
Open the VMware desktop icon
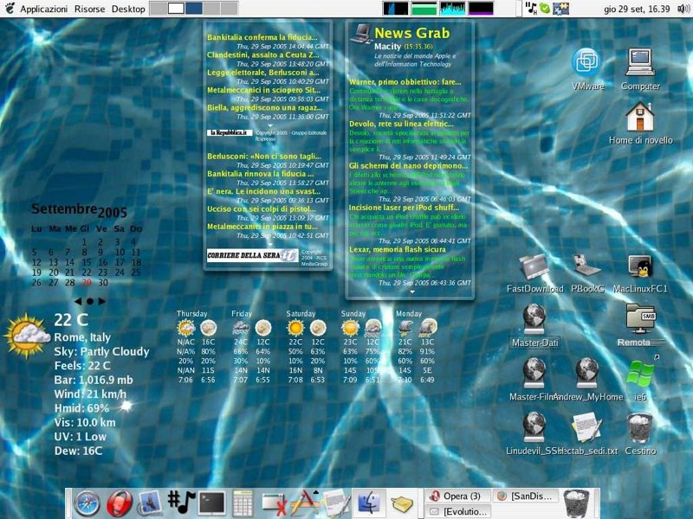click(x=586, y=62)
